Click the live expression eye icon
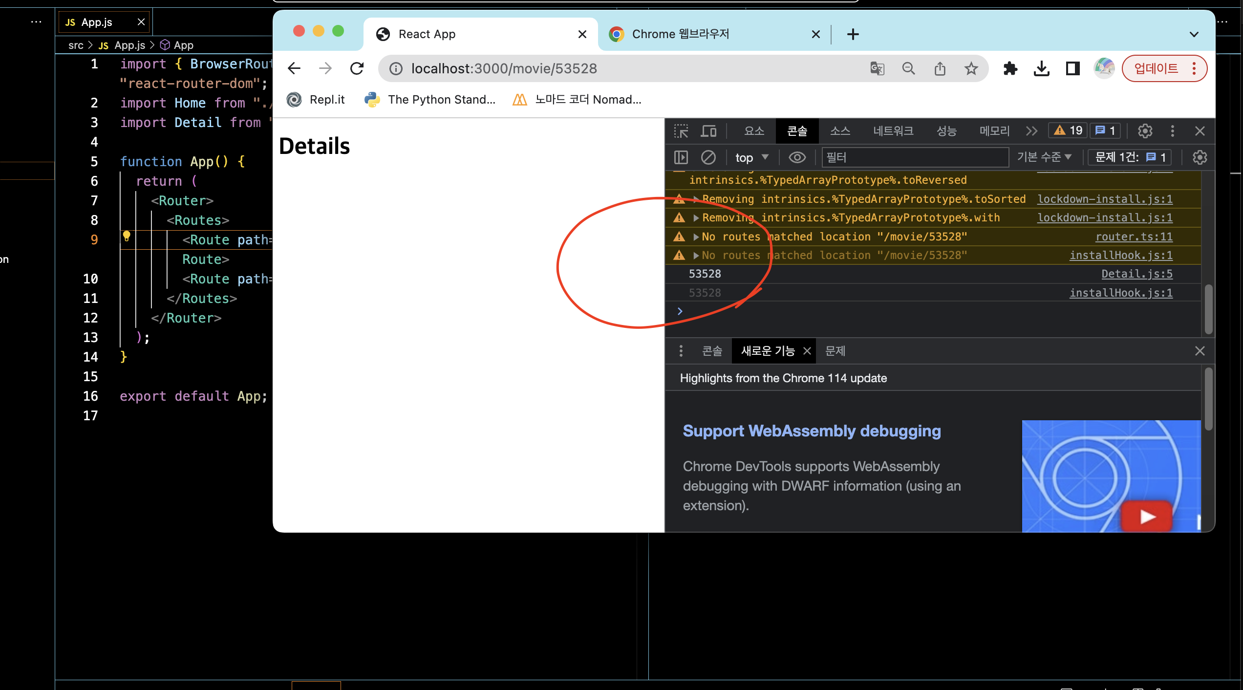Screen dimensions: 1243x690 click(797, 157)
